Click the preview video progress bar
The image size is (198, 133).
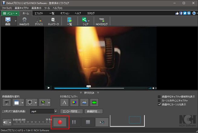click(x=102, y=88)
